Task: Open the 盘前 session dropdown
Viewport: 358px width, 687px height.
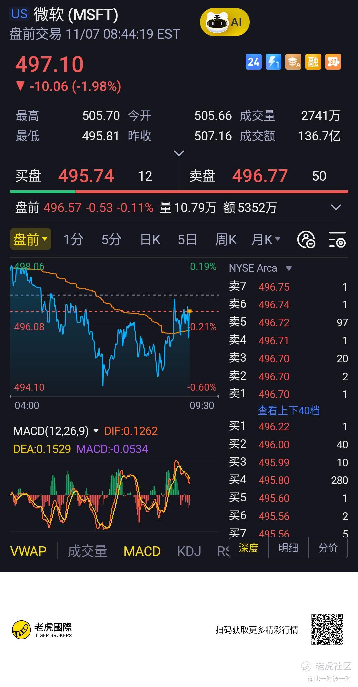Action: coord(30,239)
